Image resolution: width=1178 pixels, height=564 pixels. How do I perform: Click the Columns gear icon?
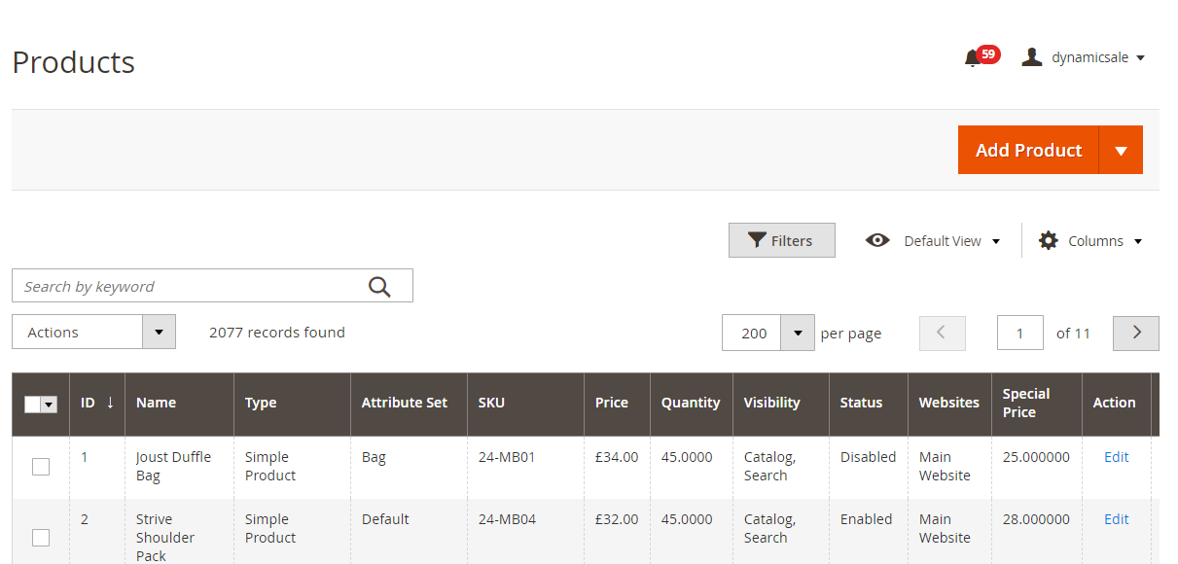(x=1048, y=240)
